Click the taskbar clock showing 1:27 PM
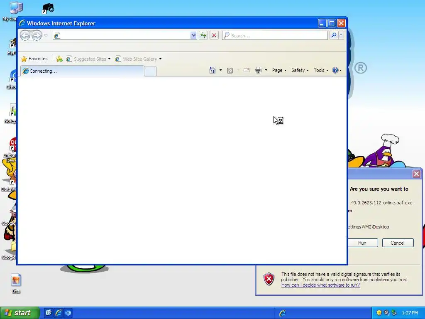The width and height of the screenshot is (425, 319). coord(410,313)
